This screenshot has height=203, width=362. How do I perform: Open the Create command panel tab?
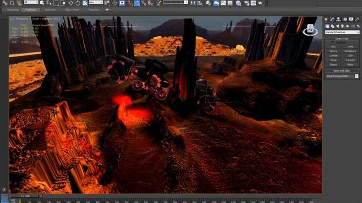(x=326, y=19)
